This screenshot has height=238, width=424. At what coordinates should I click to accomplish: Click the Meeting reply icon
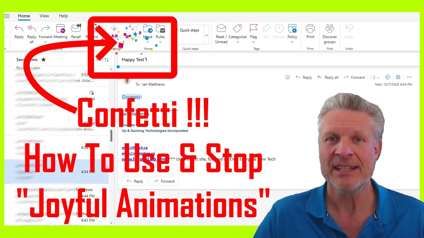(x=60, y=29)
